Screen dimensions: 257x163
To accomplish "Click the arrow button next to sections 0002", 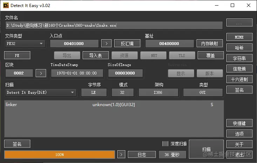I will pyautogui.click(x=41, y=73).
